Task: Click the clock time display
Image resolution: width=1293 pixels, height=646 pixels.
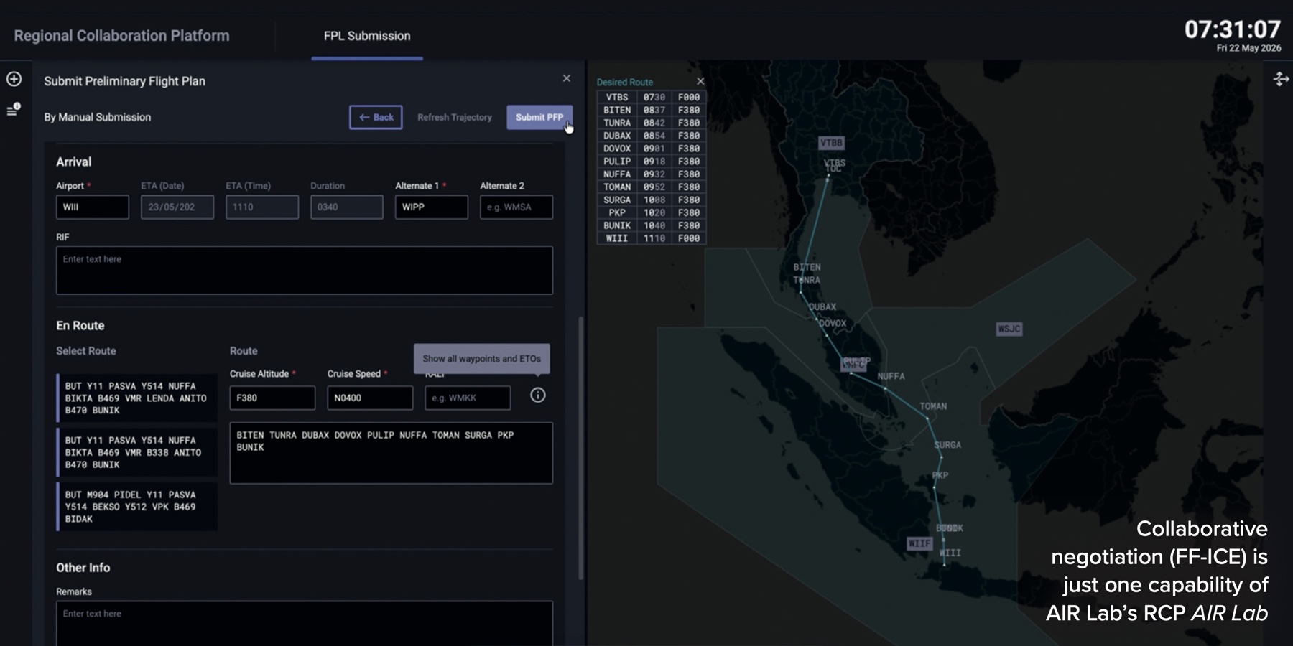Action: (x=1232, y=29)
